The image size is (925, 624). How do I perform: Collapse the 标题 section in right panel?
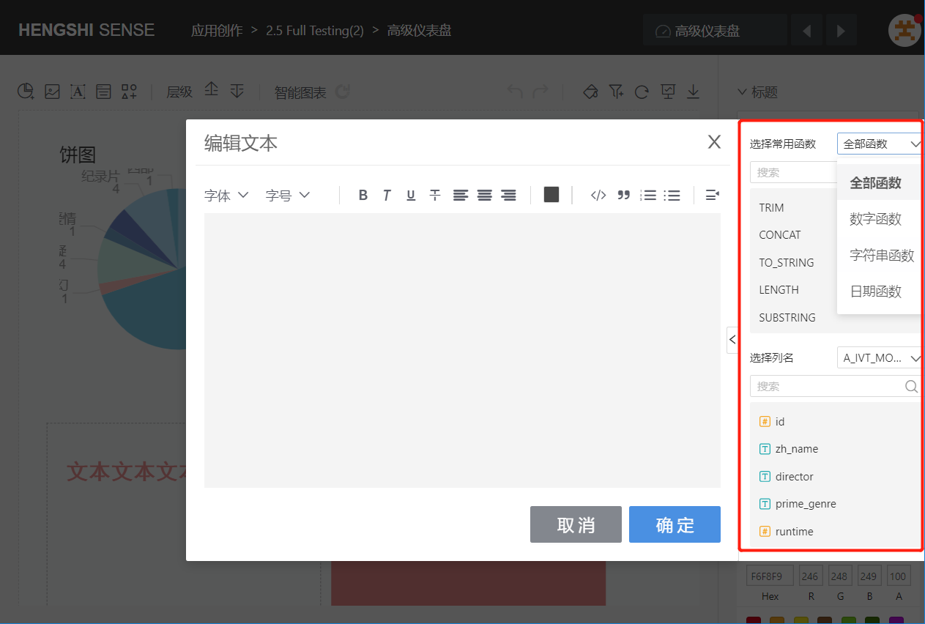[757, 92]
